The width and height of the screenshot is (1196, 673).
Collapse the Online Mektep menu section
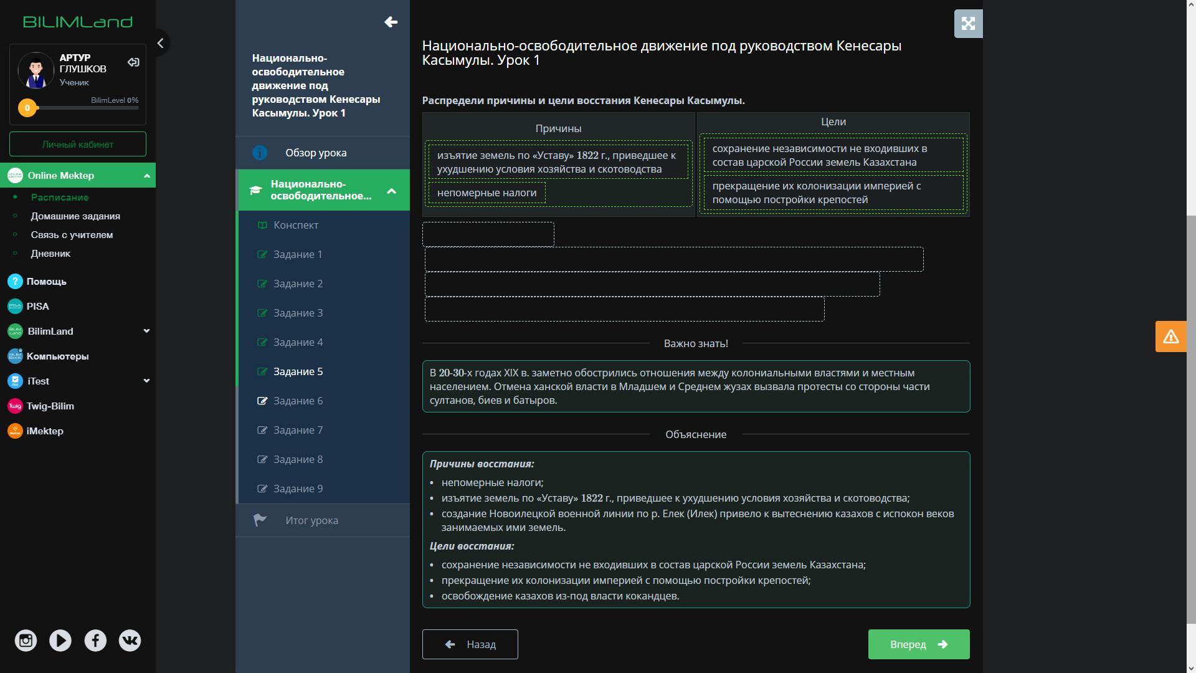147,176
